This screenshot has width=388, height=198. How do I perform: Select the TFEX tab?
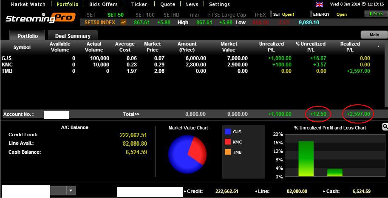260,14
